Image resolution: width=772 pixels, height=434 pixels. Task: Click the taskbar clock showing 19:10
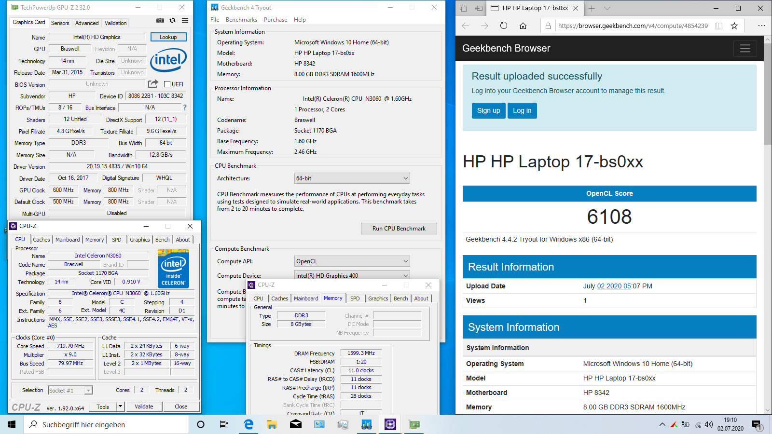coord(730,424)
